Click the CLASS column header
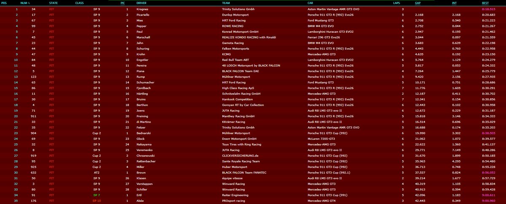 (79, 3)
